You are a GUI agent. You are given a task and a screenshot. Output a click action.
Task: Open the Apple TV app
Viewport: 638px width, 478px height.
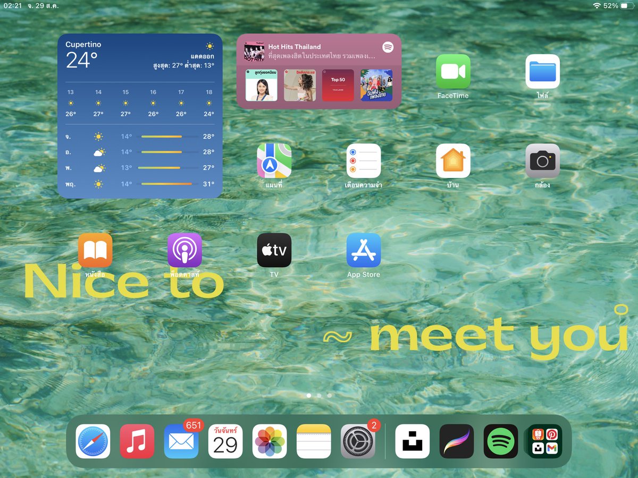pyautogui.click(x=274, y=250)
